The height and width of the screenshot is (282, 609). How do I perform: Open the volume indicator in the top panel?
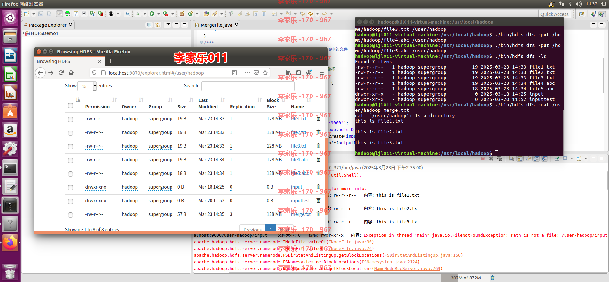[x=579, y=4]
